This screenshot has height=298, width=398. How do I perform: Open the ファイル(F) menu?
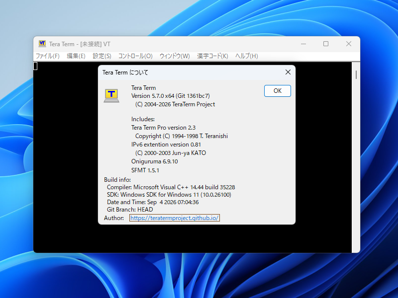coord(47,56)
